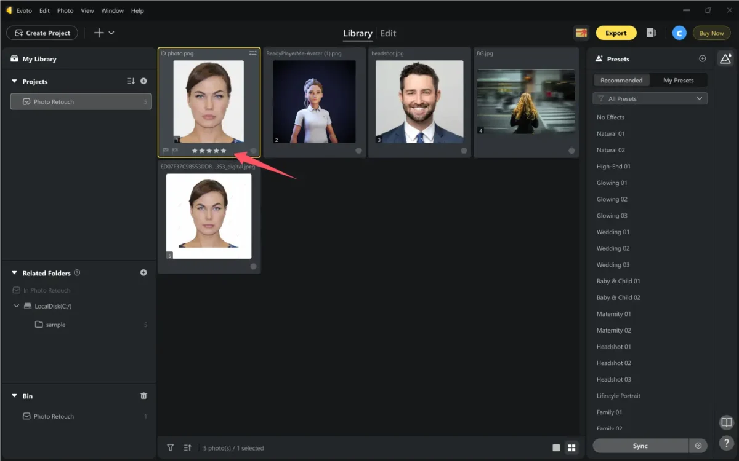Collapse the Bin section
The height and width of the screenshot is (461, 739).
[x=14, y=396]
